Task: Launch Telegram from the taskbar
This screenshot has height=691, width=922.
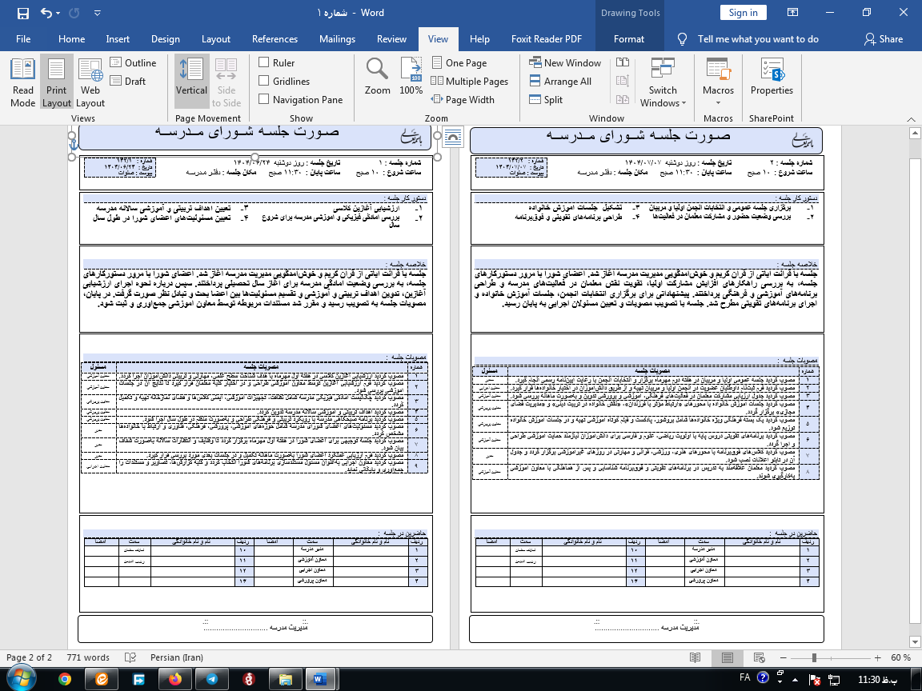Action: click(x=211, y=678)
